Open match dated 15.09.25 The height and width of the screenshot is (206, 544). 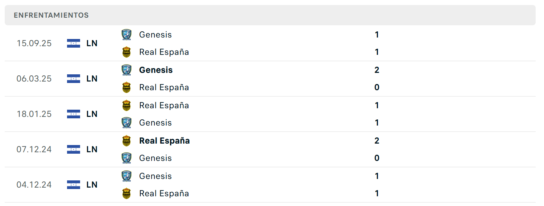tap(270, 43)
